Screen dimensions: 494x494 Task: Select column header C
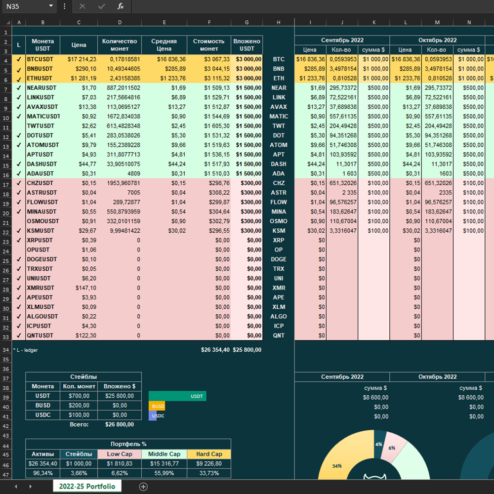79,22
